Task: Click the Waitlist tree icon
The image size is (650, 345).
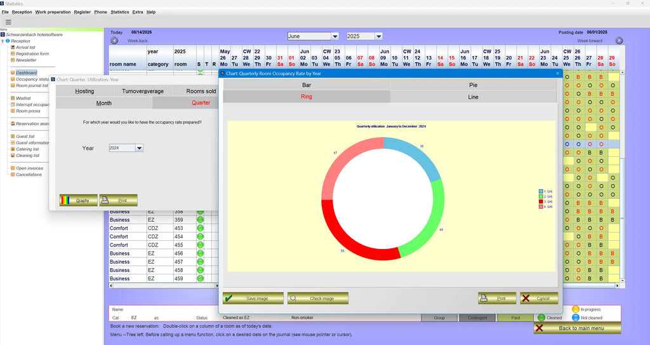Action: [13, 98]
